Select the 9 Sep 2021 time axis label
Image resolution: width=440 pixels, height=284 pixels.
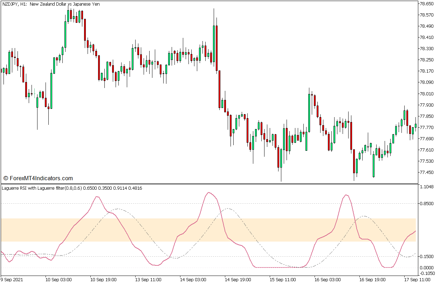click(12, 280)
